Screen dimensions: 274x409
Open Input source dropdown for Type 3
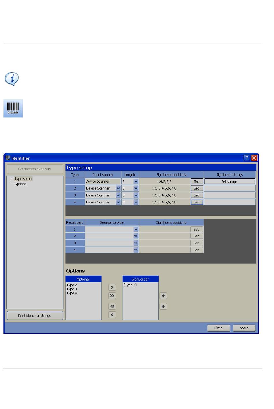(x=118, y=195)
